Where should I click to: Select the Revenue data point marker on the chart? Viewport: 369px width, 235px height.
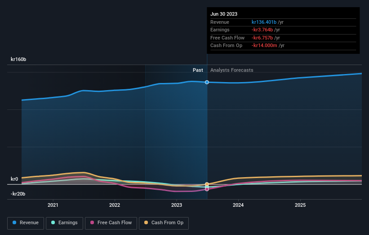[207, 82]
